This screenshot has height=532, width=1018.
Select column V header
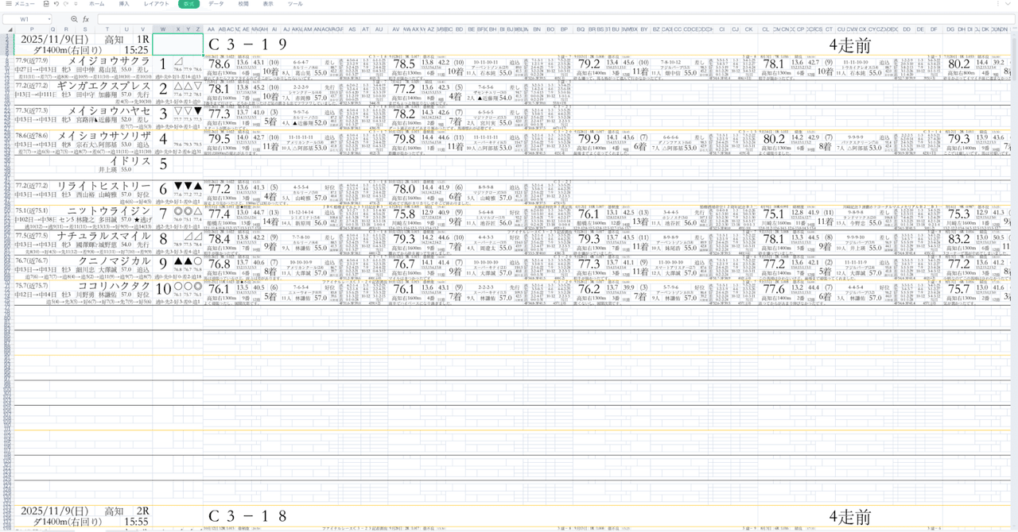(x=144, y=29)
